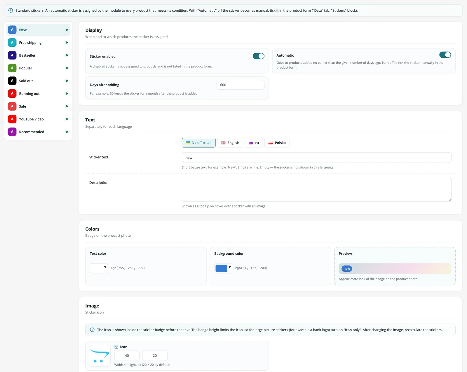
Task: Click the Free shipping sticker icon
Action: pos(12,43)
